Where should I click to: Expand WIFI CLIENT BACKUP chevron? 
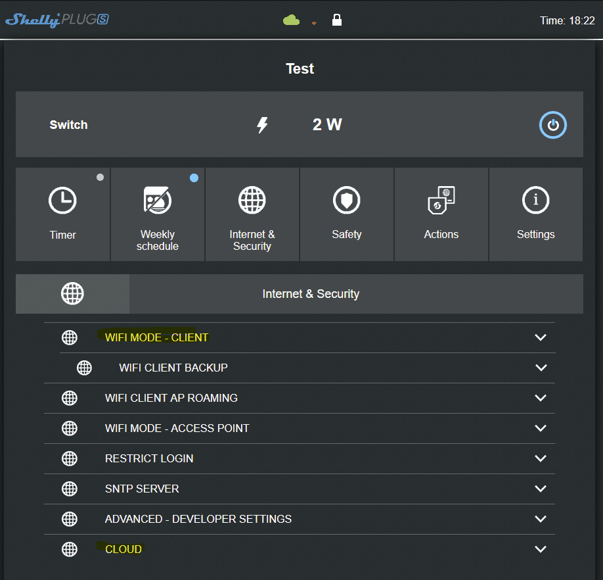click(x=541, y=368)
